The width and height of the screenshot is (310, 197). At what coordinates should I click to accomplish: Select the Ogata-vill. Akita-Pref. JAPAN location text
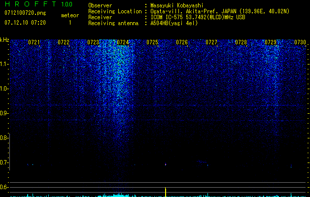[x=220, y=11]
